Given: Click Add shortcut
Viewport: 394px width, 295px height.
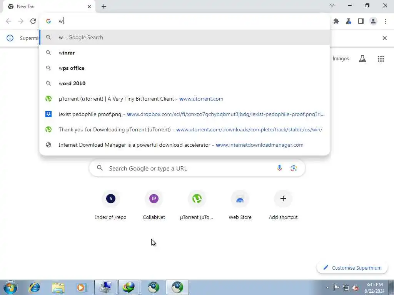Looking at the screenshot, I should [x=283, y=205].
